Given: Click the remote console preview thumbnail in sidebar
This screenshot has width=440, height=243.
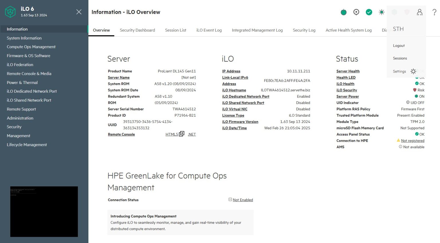Looking at the screenshot, I should pyautogui.click(x=44, y=212).
